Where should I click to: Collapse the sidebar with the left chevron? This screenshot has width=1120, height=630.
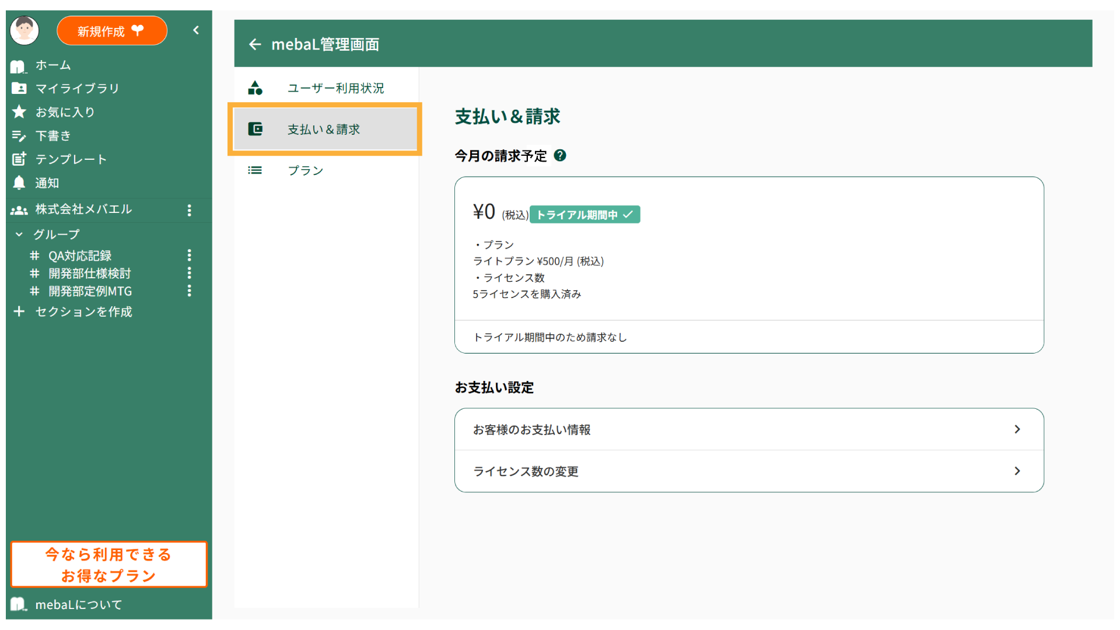(x=196, y=30)
